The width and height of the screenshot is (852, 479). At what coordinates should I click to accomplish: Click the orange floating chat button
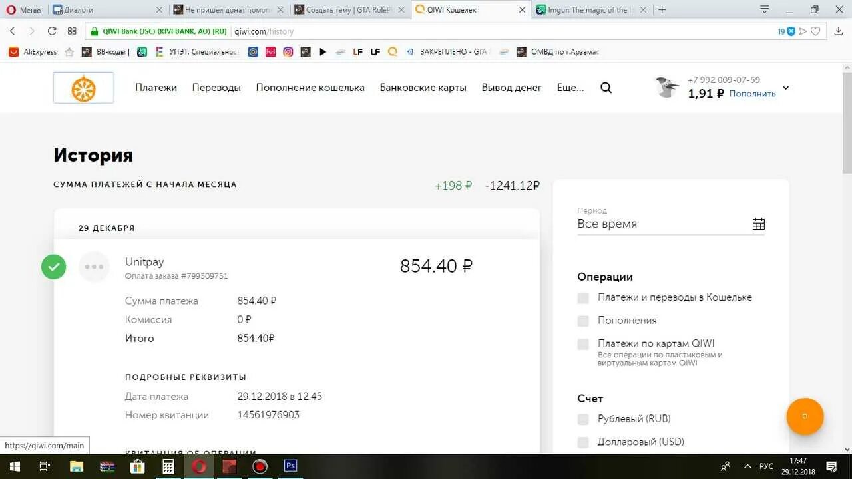(x=805, y=416)
